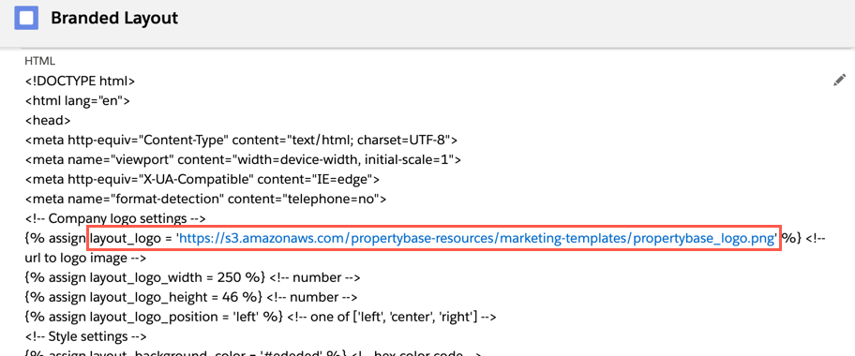Image resolution: width=855 pixels, height=356 pixels.
Task: Click the meta viewport line
Action: point(243,160)
